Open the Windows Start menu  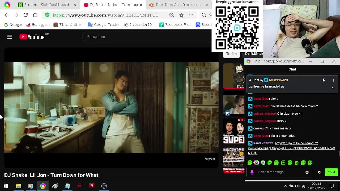(6, 186)
